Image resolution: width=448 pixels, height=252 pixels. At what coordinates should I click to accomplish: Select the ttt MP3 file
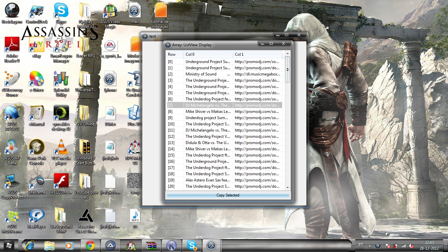click(x=135, y=218)
